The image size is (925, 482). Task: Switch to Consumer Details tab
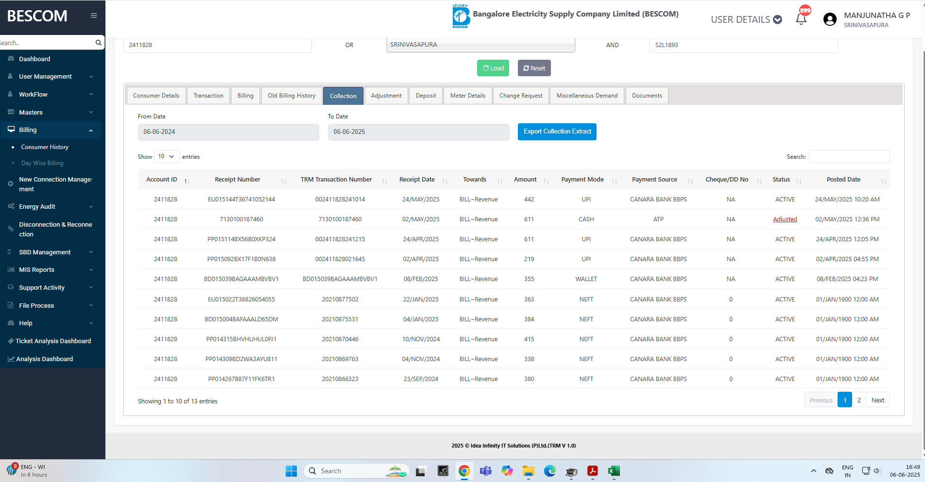click(x=156, y=96)
